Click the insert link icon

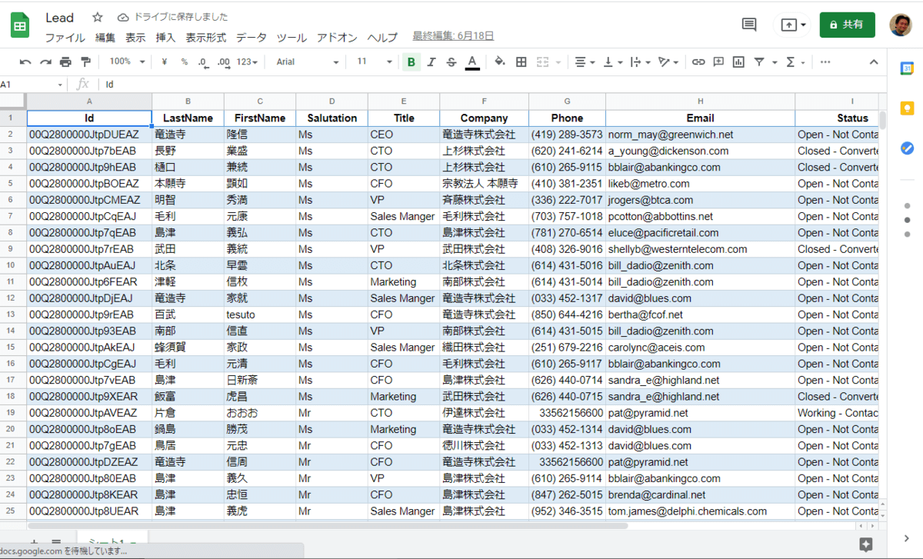698,62
